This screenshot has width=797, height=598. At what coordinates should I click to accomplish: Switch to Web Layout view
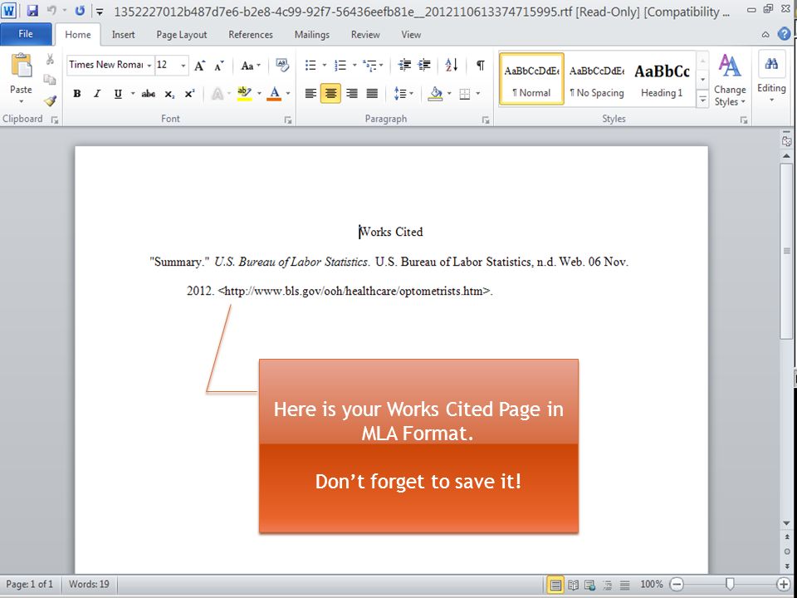pos(589,585)
